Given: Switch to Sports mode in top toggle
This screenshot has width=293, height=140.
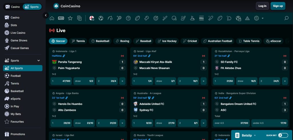Looking at the screenshot, I should click(x=32, y=7).
